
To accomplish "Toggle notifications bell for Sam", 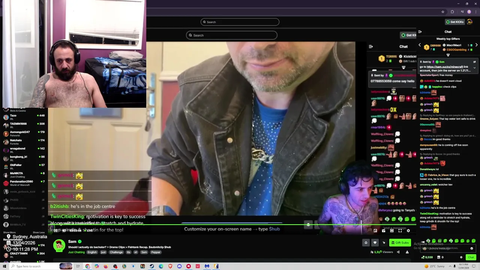I will coord(366,243).
